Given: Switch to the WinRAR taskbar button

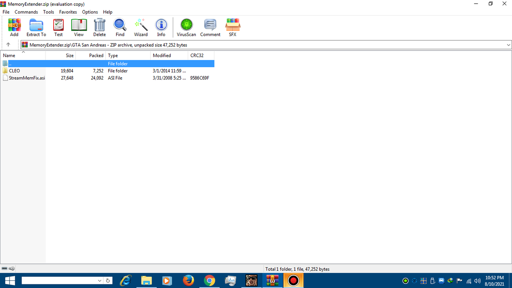Looking at the screenshot, I should [x=272, y=280].
